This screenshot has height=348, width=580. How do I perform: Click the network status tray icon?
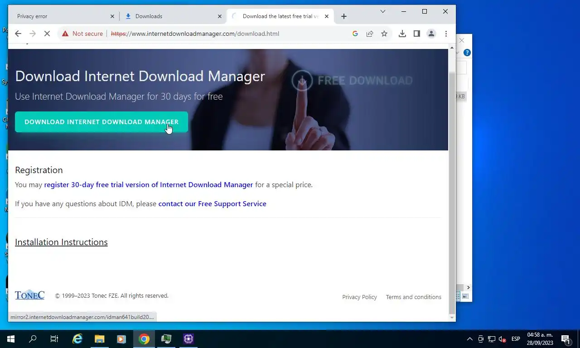[491, 339]
